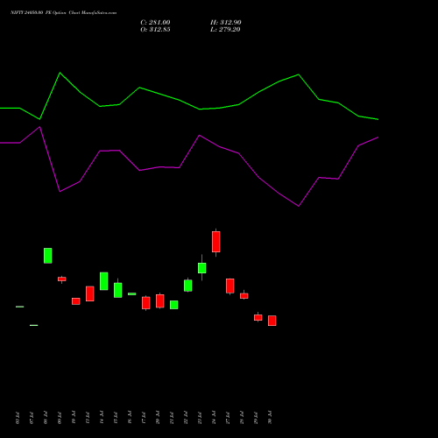This screenshot has width=438, height=438.
Task: Click the NIFTY 24050.00 PE chart title
Action: (63, 12)
